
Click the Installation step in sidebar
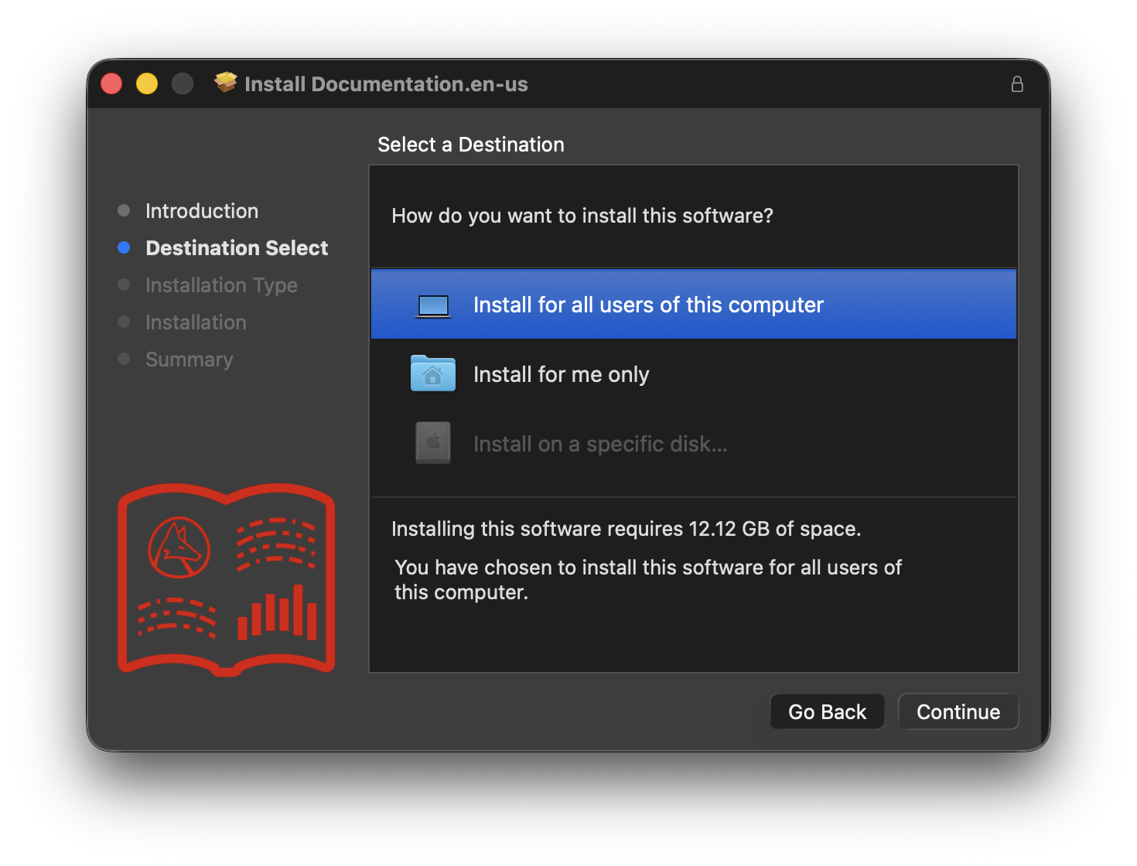pyautogui.click(x=196, y=322)
